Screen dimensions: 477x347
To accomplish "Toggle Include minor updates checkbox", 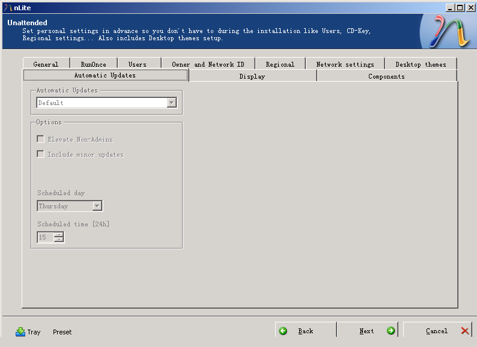I will tap(40, 154).
